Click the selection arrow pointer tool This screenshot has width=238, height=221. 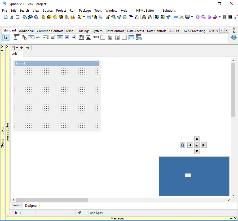click(x=6, y=37)
